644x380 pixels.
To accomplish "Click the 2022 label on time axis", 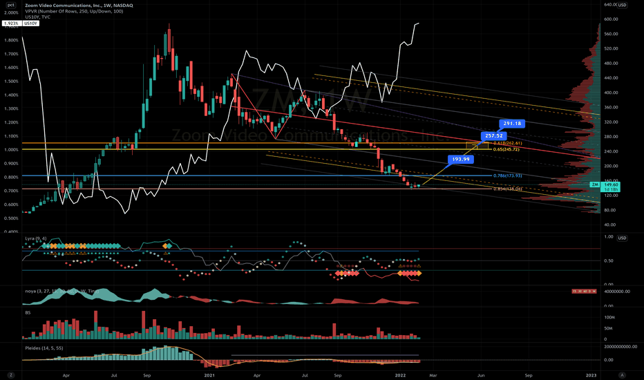I will pyautogui.click(x=400, y=375).
